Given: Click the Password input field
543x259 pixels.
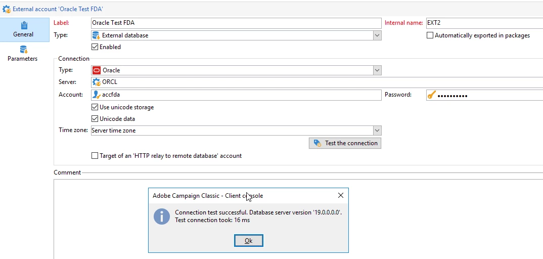Looking at the screenshot, I should 485,95.
